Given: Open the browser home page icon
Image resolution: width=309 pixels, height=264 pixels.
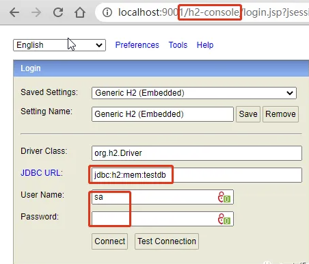Looking at the screenshot, I should 80,12.
